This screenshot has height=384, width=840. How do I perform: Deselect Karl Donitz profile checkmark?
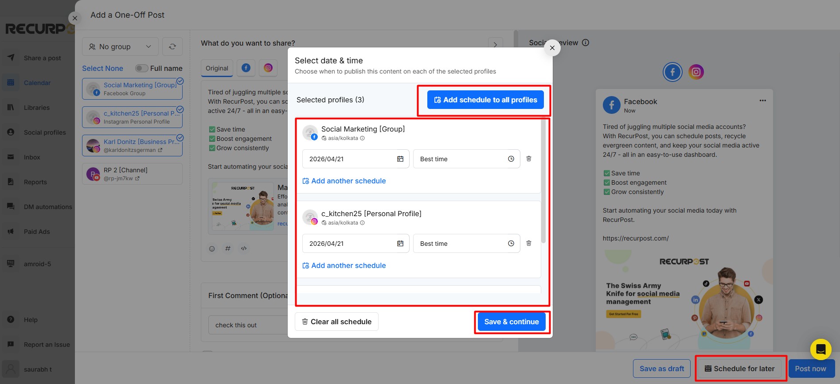(180, 138)
